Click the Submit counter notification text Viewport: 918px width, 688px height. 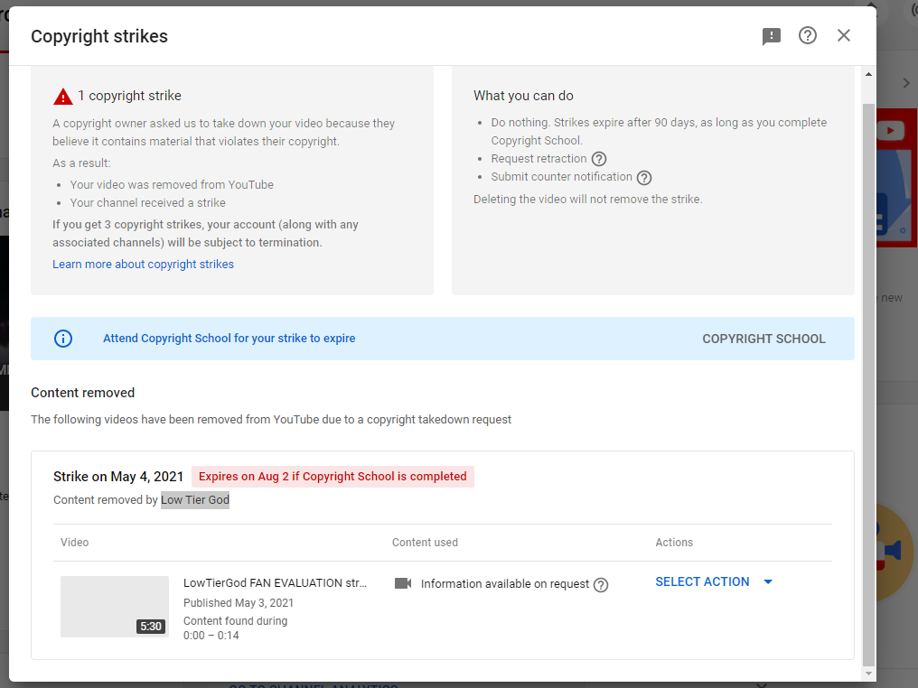[x=561, y=177]
